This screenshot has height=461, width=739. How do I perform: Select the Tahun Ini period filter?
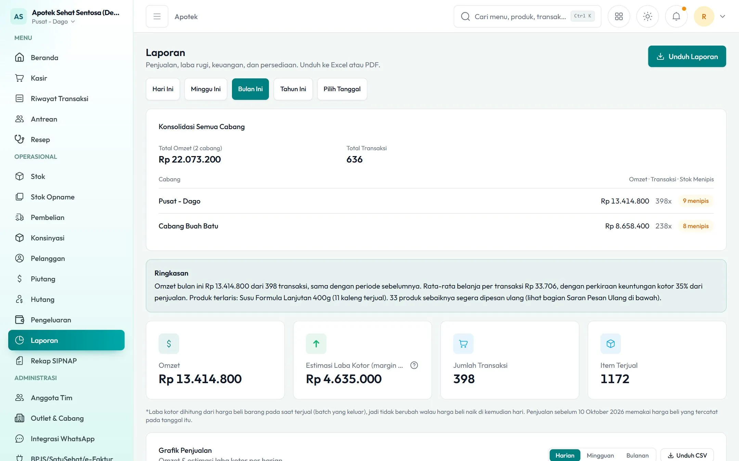pyautogui.click(x=293, y=89)
